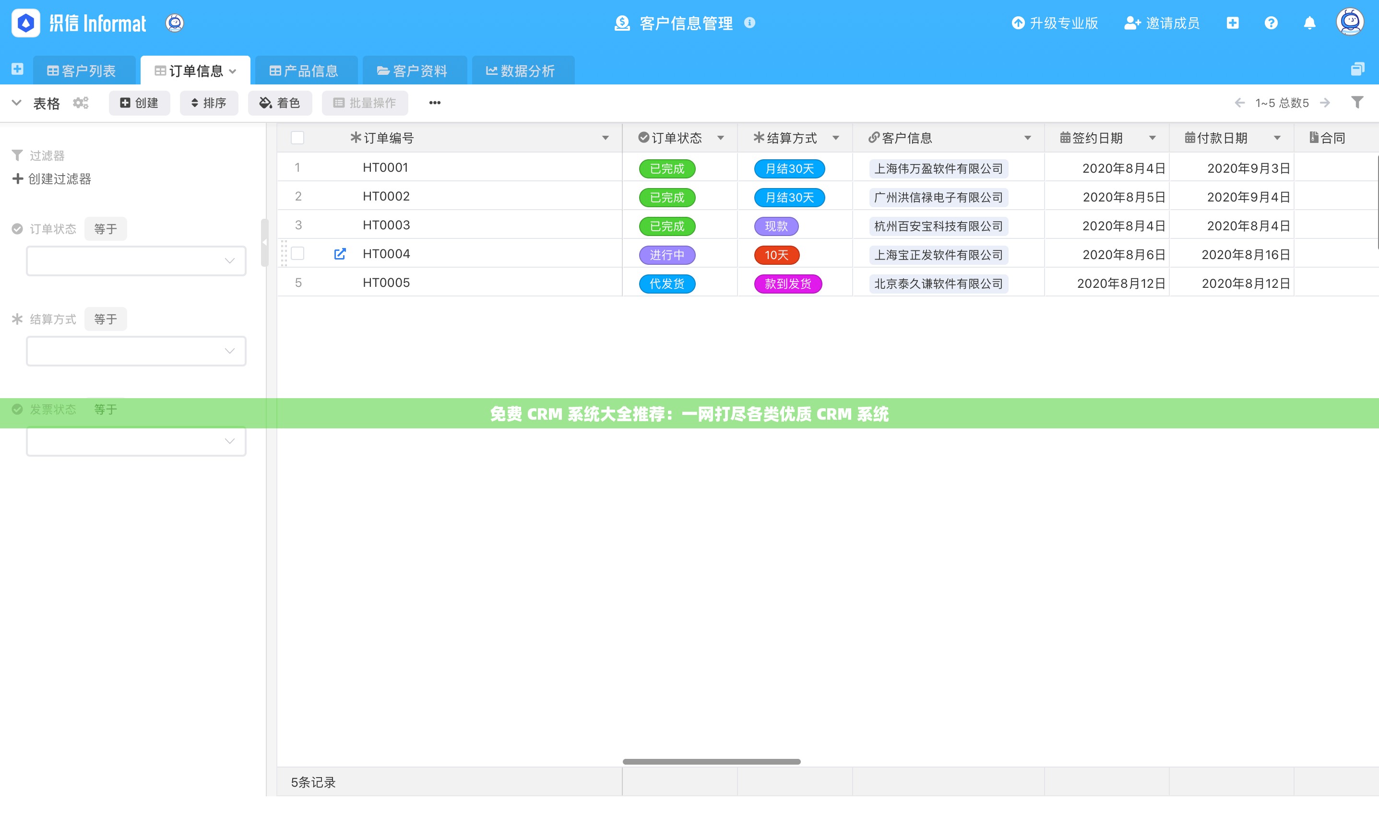The height and width of the screenshot is (827, 1379).
Task: Click the 现款 settlement tag
Action: pos(776,226)
